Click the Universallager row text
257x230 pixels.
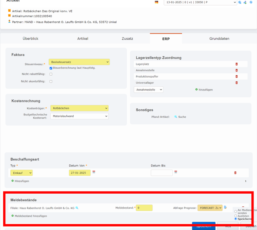point(145,83)
